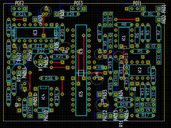The height and width of the screenshot is (128, 171).
Task: Click the IC5 label on the long chip
Action: pos(81,94)
